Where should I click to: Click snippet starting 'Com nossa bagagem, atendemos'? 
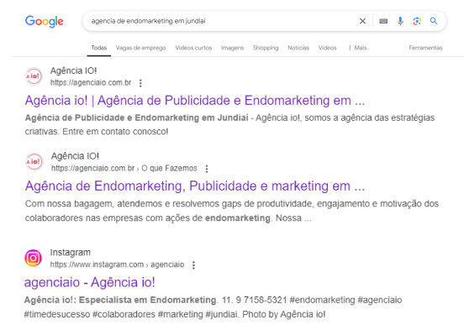point(232,211)
